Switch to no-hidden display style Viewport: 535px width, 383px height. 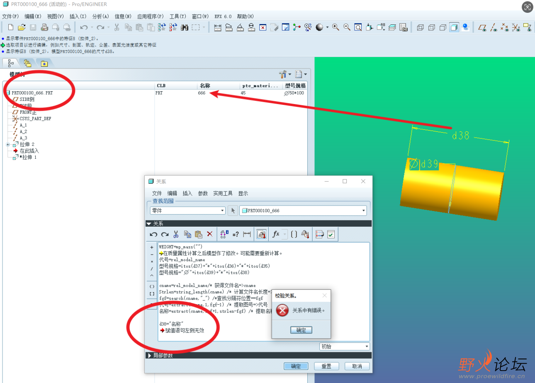(x=443, y=27)
